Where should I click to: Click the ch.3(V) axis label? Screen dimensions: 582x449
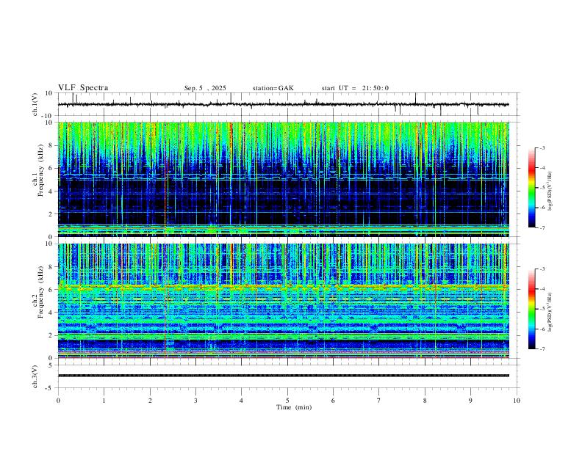pyautogui.click(x=35, y=377)
